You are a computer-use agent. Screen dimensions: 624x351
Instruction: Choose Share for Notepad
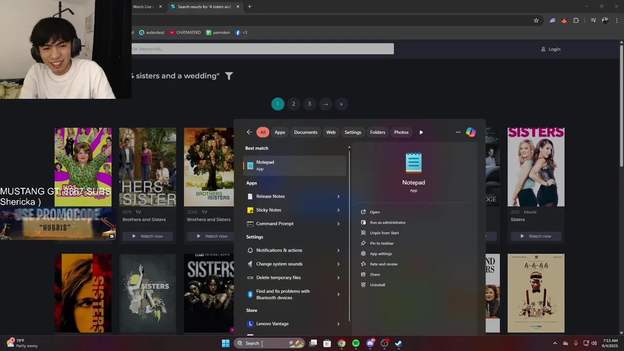[x=375, y=274]
